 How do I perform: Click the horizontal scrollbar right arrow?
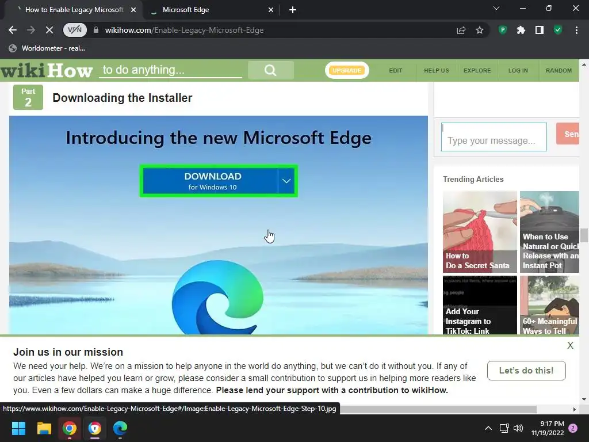575,409
